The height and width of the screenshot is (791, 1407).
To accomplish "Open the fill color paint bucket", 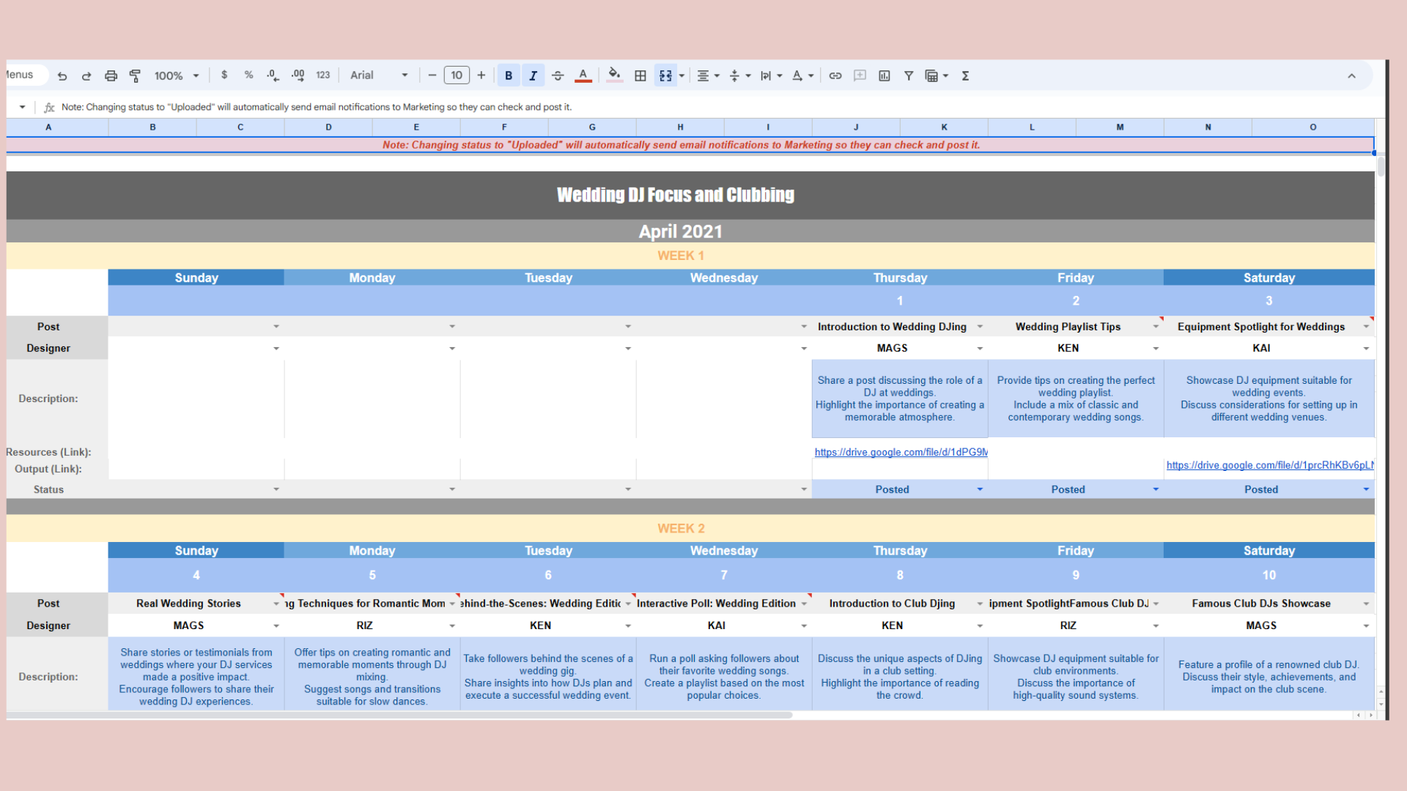I will pyautogui.click(x=614, y=75).
